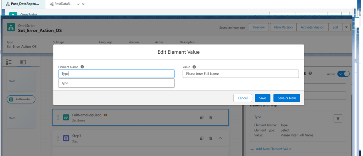Cancel the Edit Element Value dialog
The width and height of the screenshot is (363, 156).
coord(242,98)
